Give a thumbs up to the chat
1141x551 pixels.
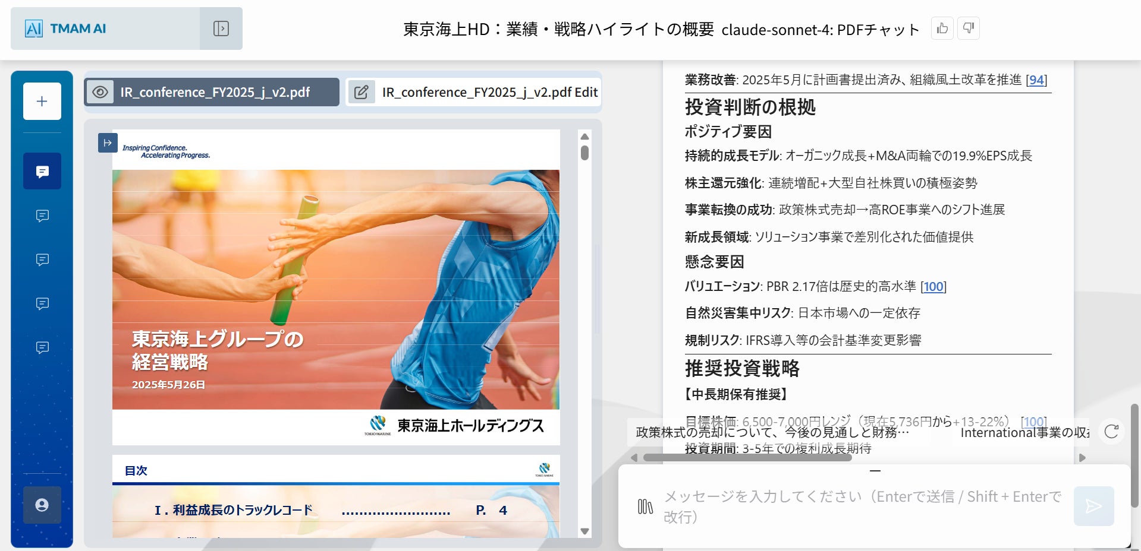tap(942, 28)
